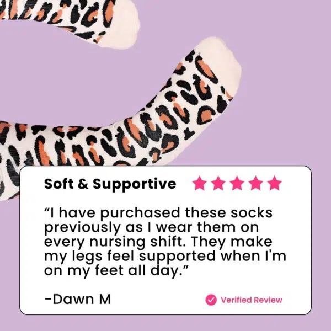Screen dimensions: 331x331
Task: Click the Verified Review label
Action: pos(252,300)
